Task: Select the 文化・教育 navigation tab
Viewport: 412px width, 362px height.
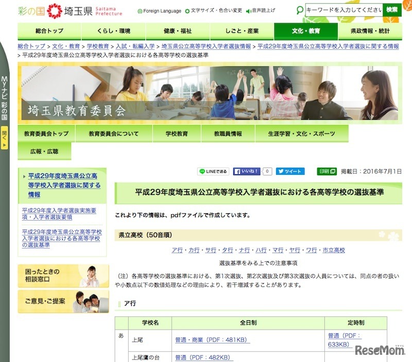Action: tap(306, 30)
